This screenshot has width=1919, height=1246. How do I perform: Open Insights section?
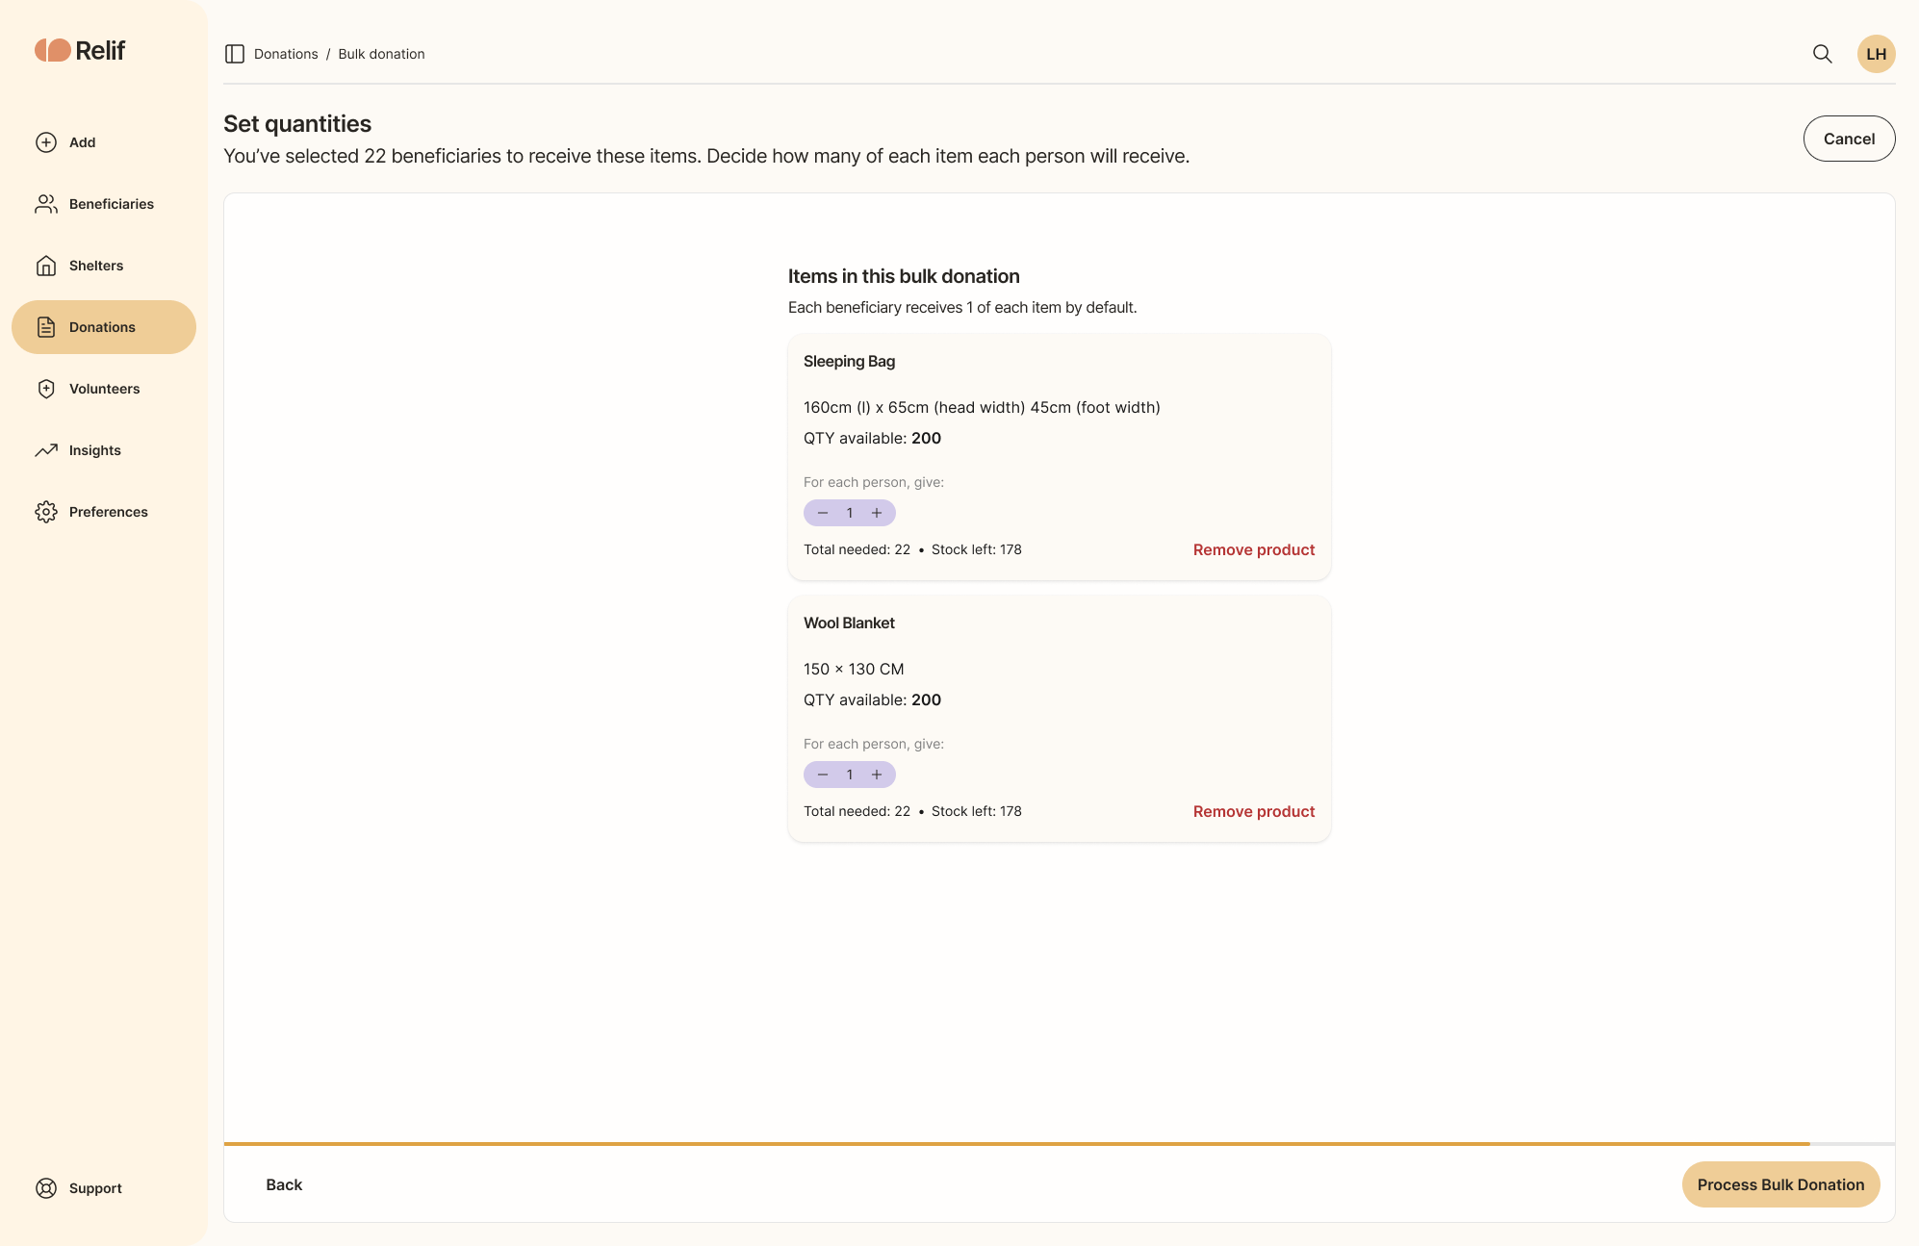tap(104, 450)
